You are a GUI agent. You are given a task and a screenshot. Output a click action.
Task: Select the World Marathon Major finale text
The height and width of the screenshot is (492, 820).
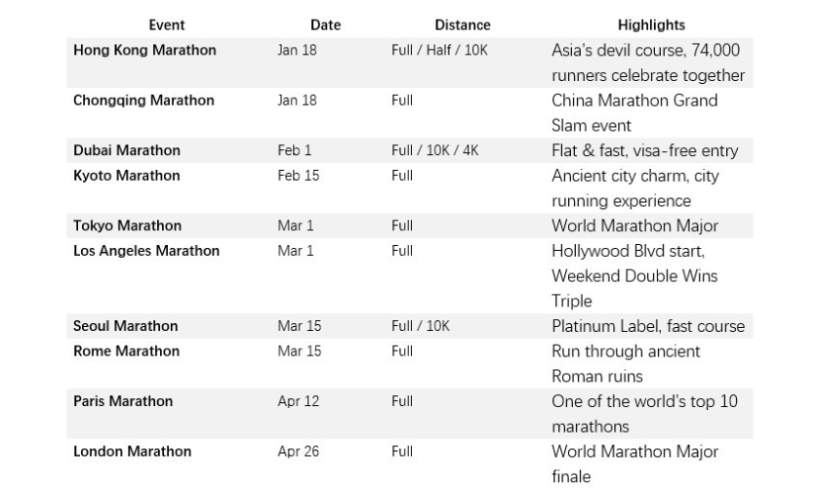[635, 464]
